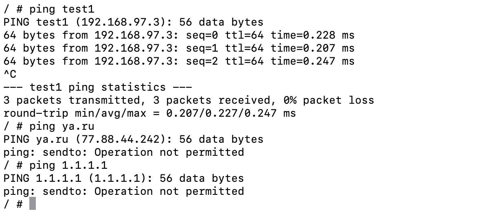Click "Operation not permitted" below the ya.ru PING line
The width and height of the screenshot is (504, 218).
(169, 152)
